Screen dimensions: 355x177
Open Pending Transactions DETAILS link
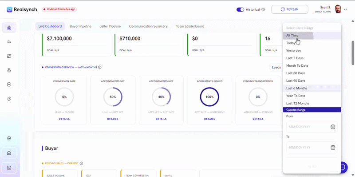pos(258,119)
